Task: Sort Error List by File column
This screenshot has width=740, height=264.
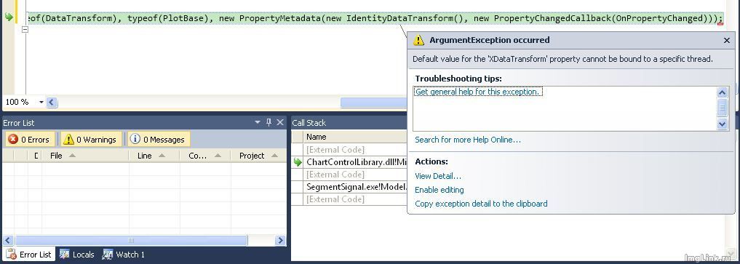Action: pyautogui.click(x=85, y=156)
